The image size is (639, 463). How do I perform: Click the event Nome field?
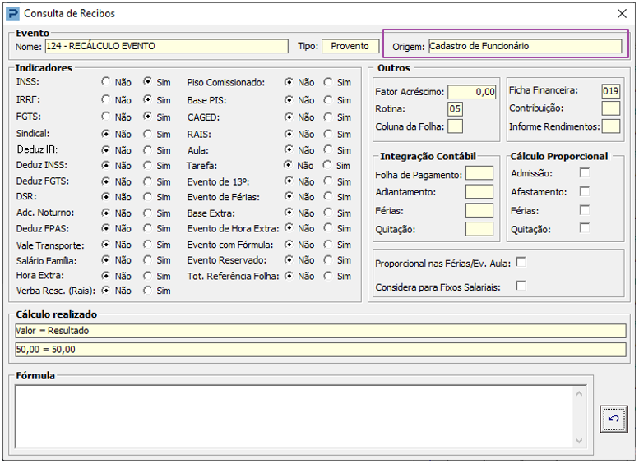[x=167, y=46]
